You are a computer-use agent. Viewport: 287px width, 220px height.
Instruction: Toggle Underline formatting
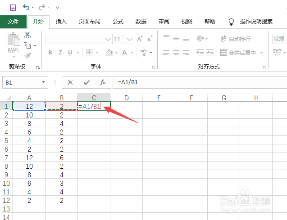[x=70, y=53]
